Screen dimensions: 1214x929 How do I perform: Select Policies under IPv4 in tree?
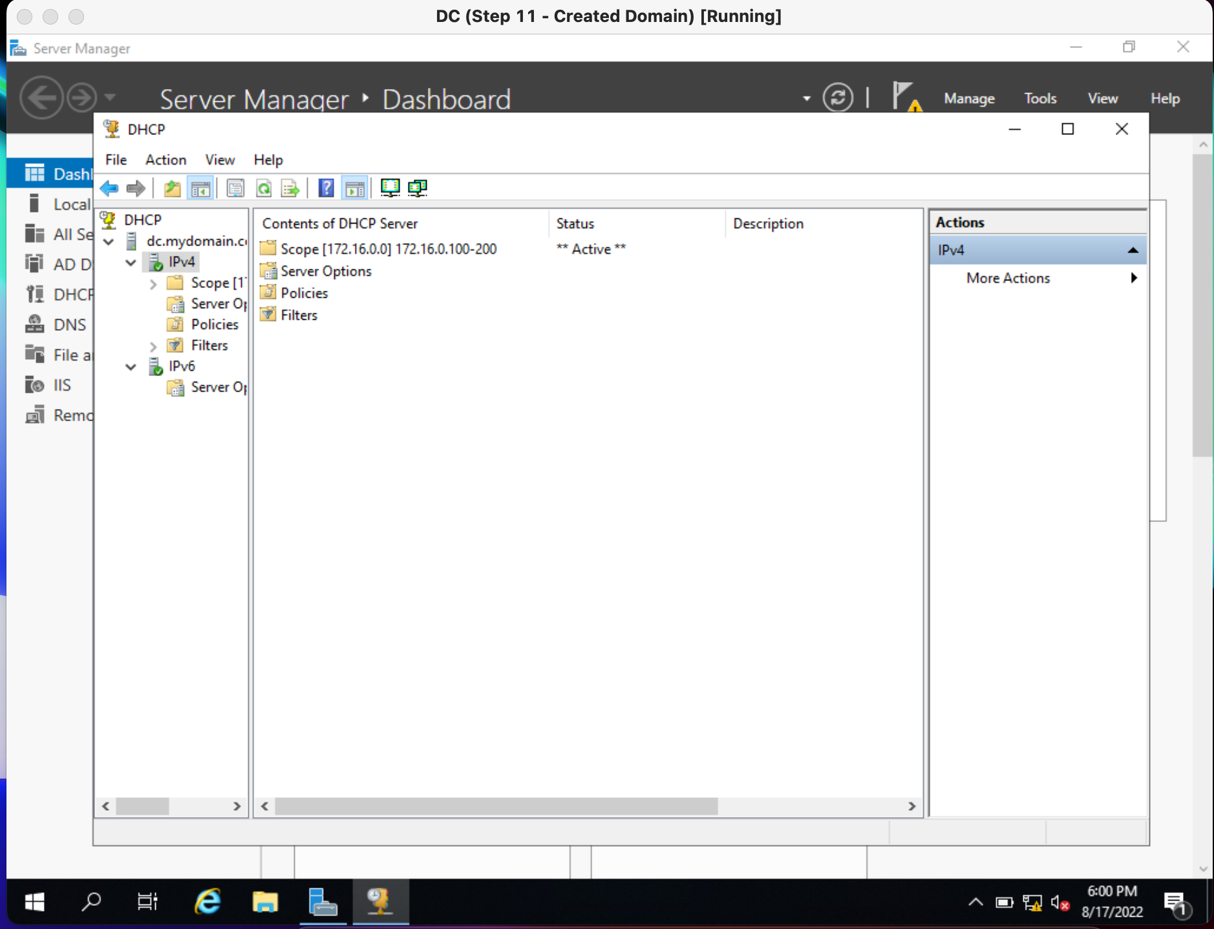215,324
